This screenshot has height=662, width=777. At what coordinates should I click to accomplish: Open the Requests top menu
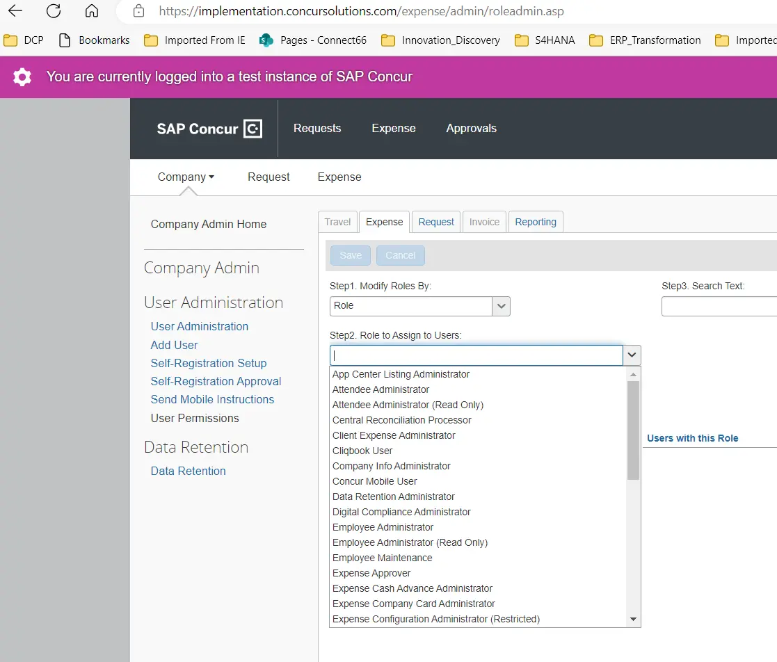tap(317, 129)
